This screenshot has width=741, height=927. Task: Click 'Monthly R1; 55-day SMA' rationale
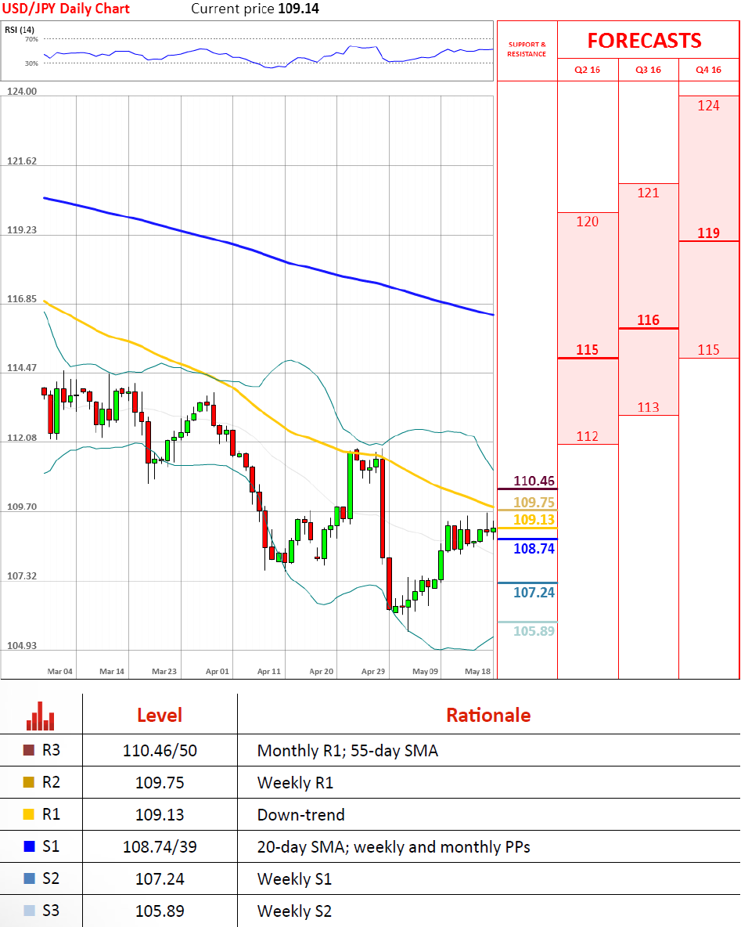347,751
